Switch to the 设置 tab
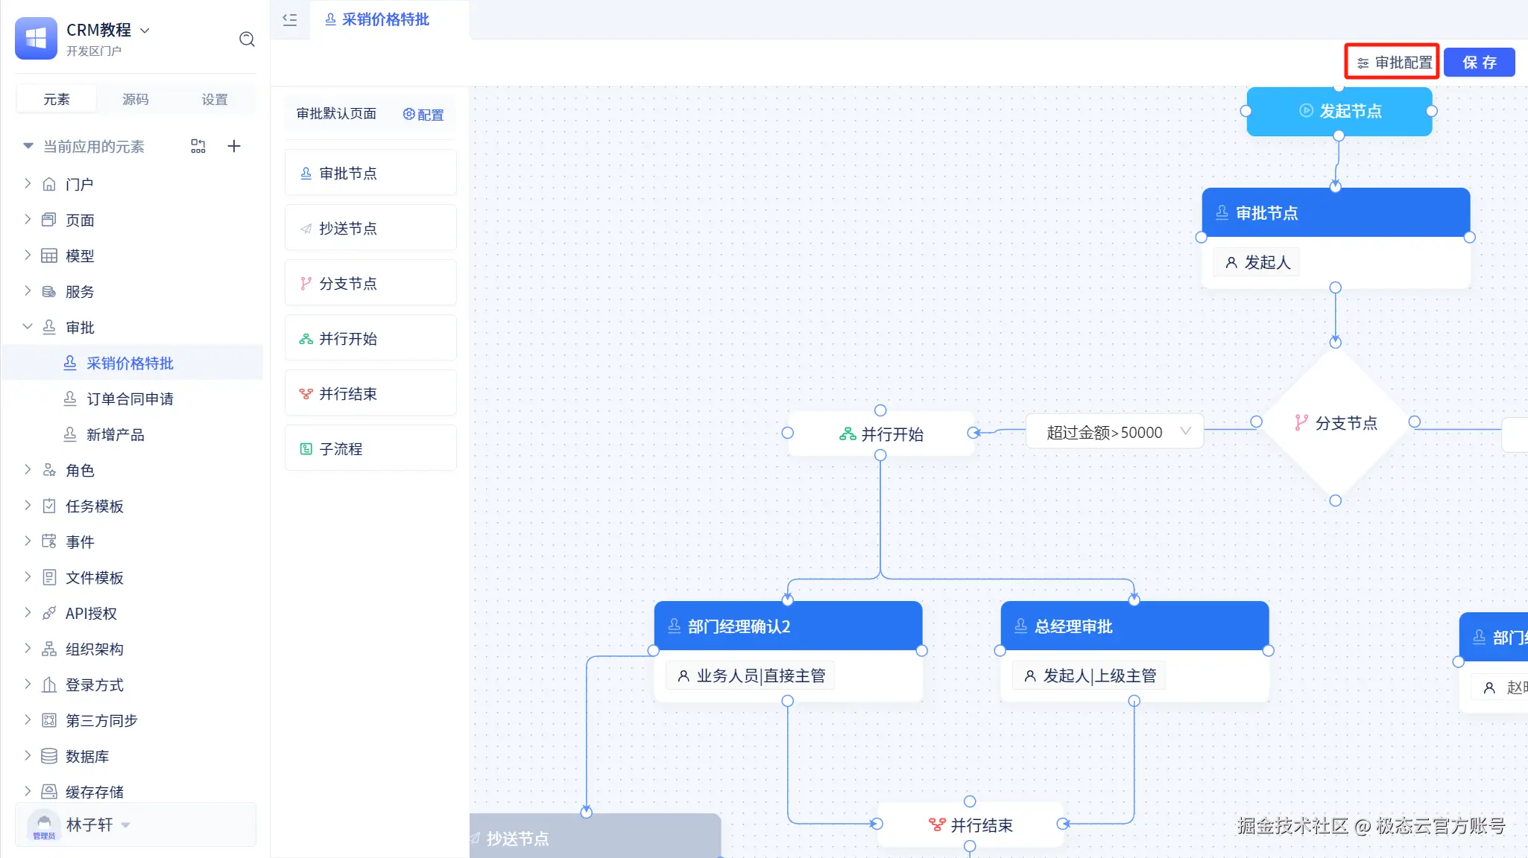The width and height of the screenshot is (1528, 858). [x=214, y=99]
